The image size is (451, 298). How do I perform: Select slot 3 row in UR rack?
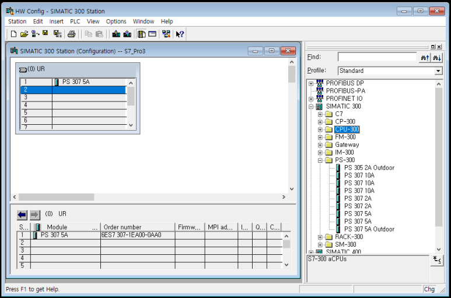[x=74, y=97]
